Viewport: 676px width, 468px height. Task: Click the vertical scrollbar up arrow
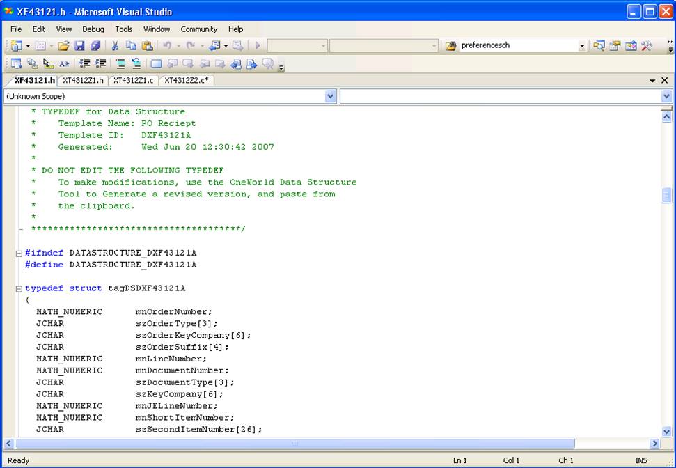coord(666,116)
